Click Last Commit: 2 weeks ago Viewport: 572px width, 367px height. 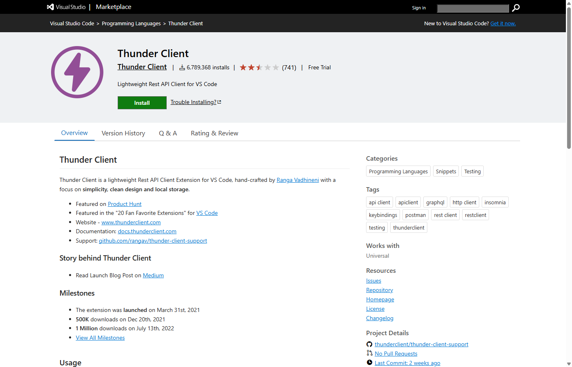click(407, 363)
